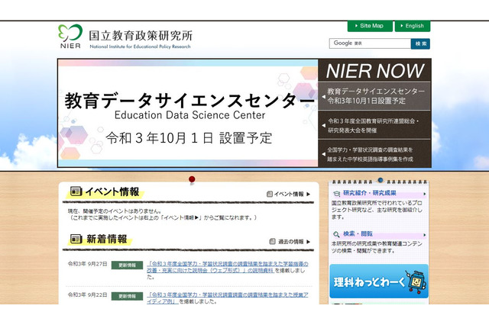Screen dimensions: 489x325
Task: Click the small icon before 過去の情報
Action: pyautogui.click(x=272, y=241)
